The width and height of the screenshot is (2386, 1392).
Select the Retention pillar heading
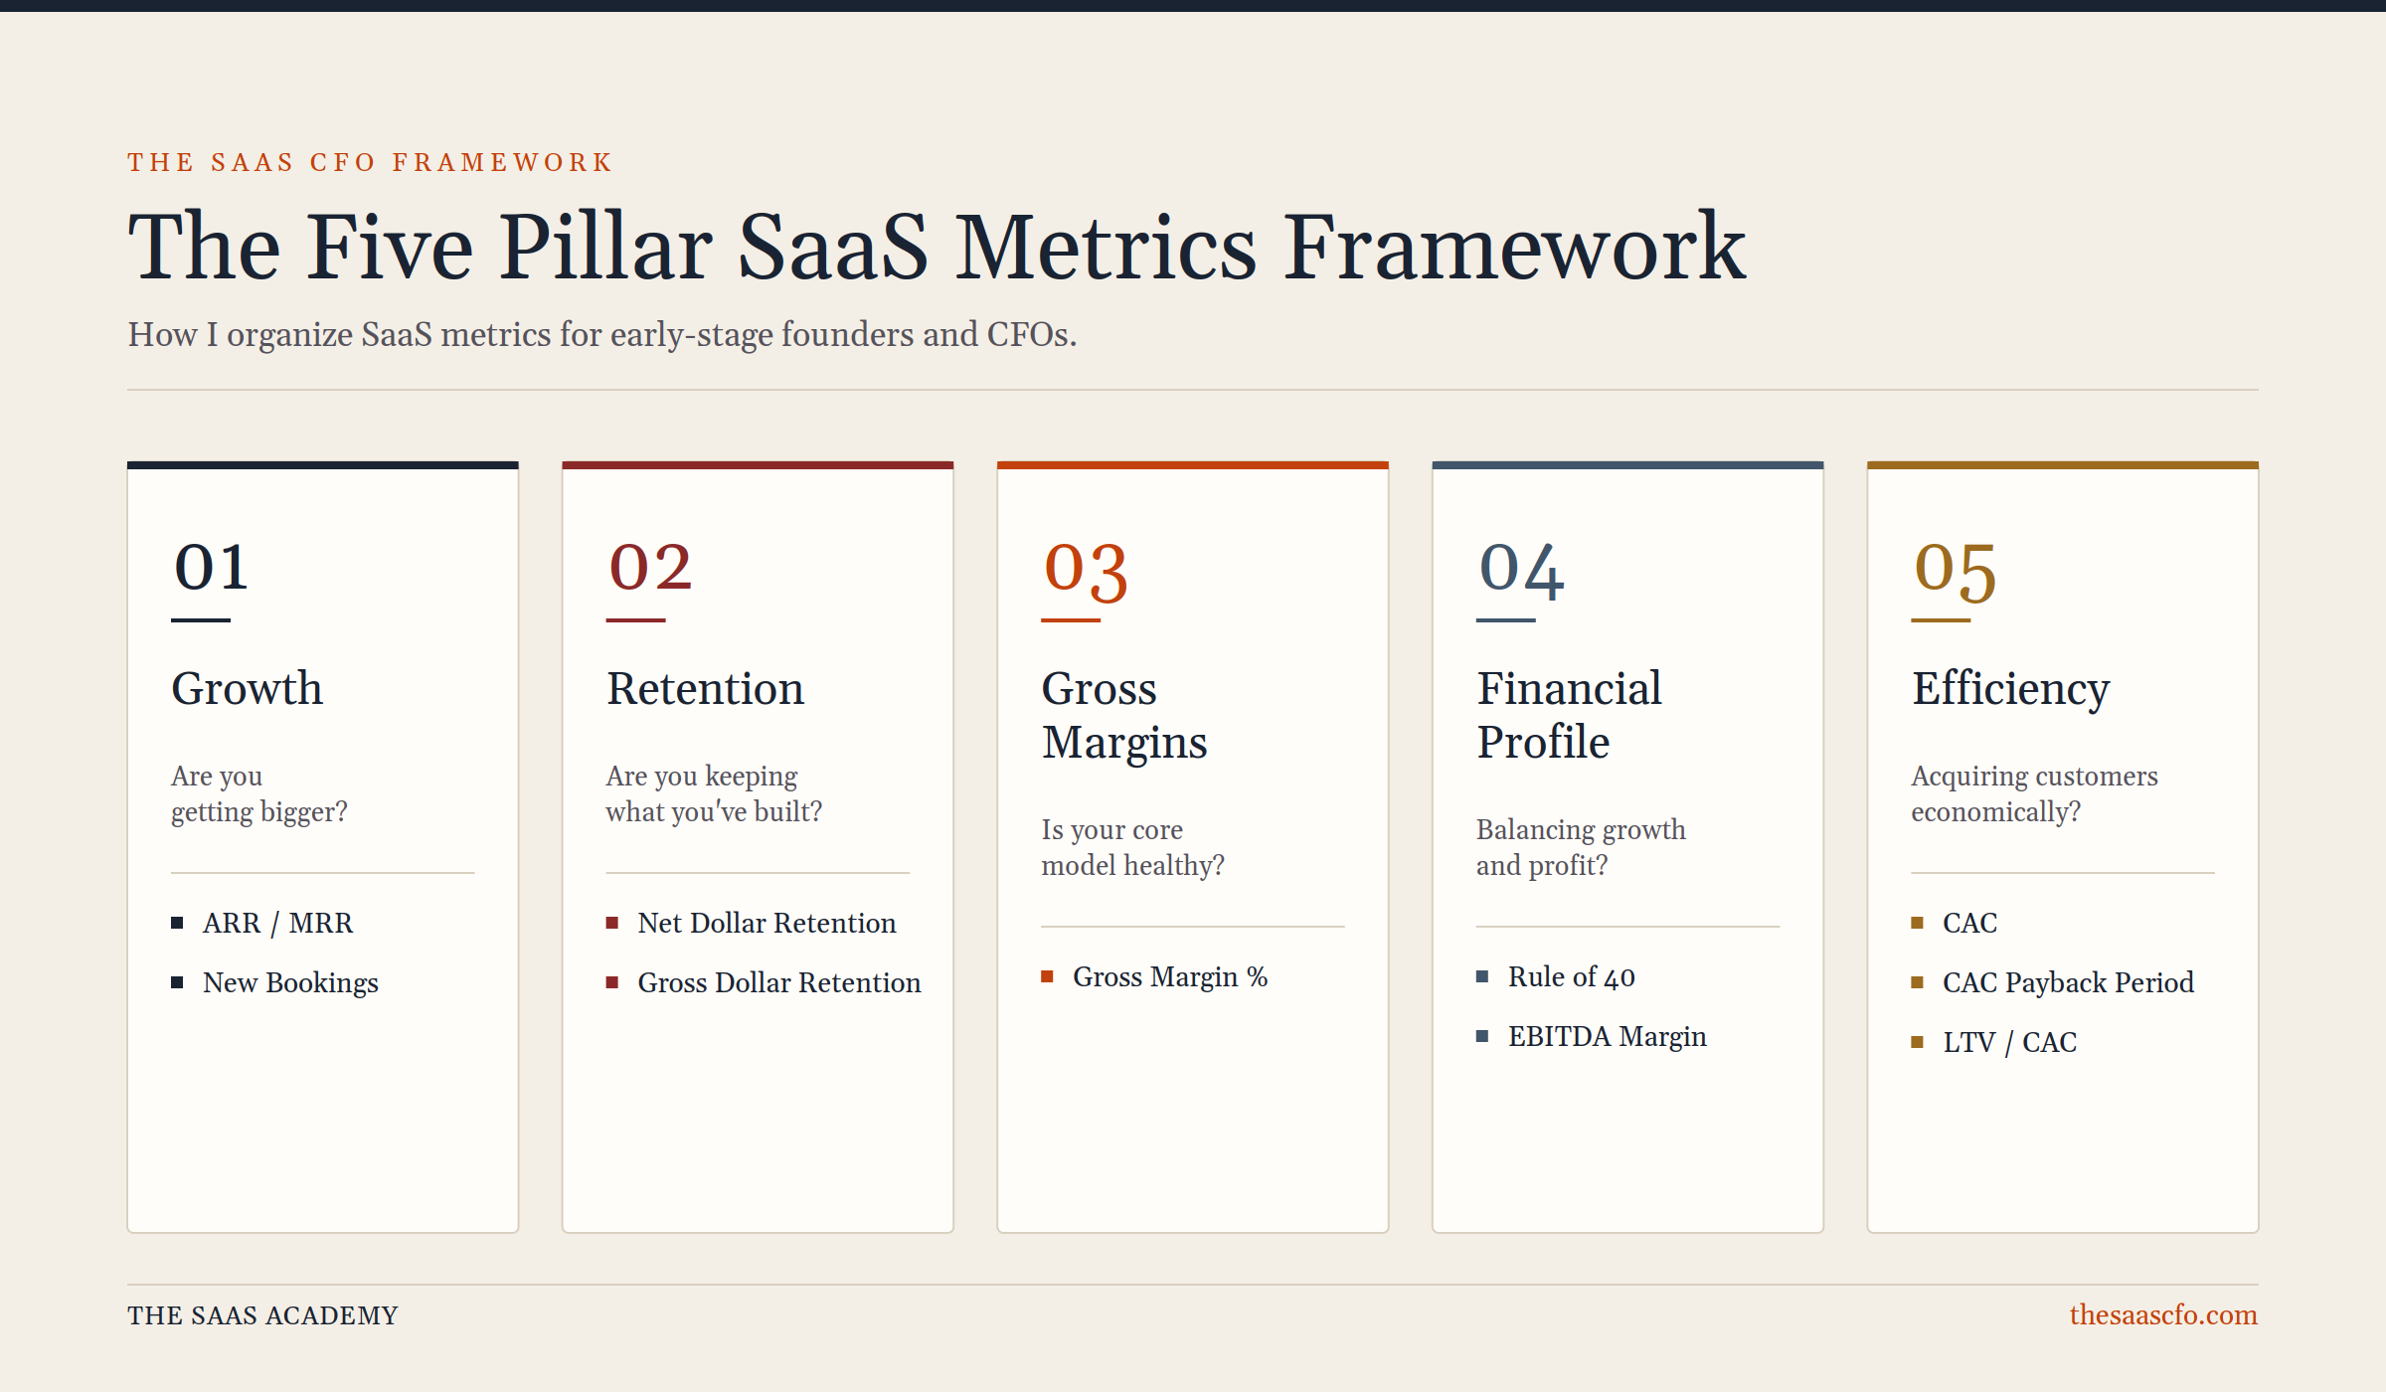coord(705,688)
